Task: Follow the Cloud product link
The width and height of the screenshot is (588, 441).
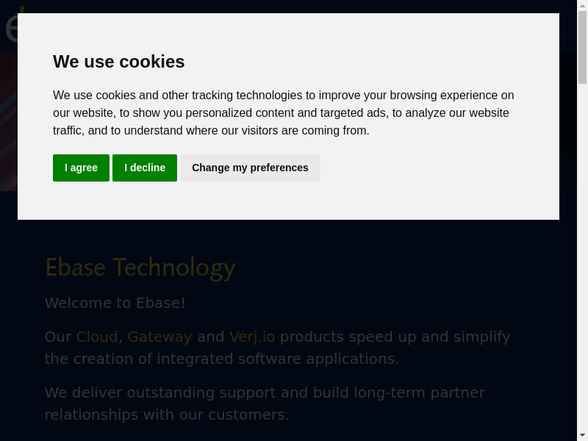Action: [97, 337]
